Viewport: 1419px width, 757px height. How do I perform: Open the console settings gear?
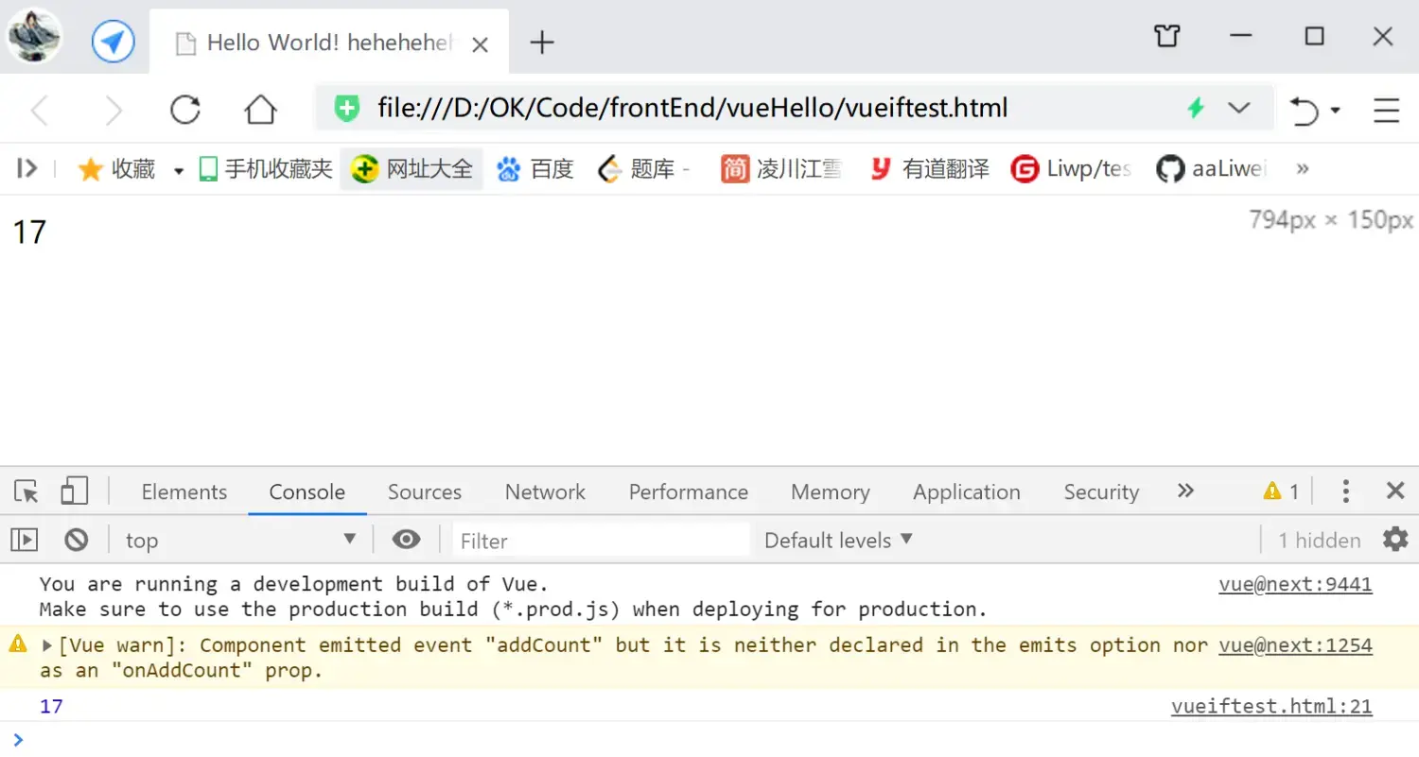1395,540
